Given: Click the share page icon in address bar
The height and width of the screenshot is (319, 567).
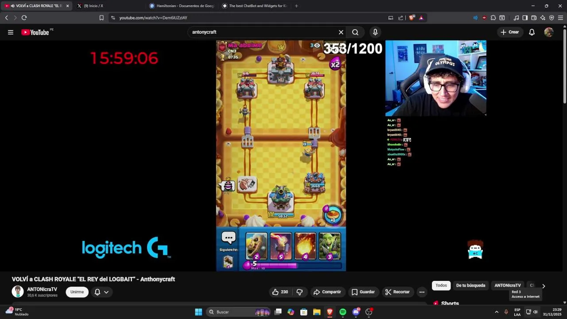Looking at the screenshot, I should point(401,18).
